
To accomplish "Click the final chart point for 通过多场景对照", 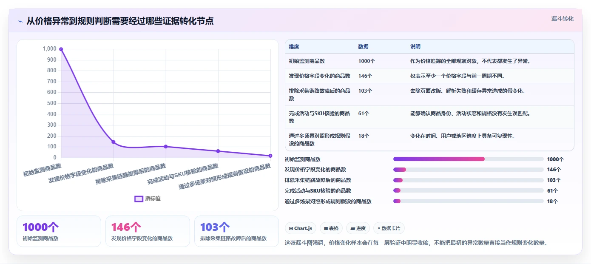I will [x=270, y=156].
